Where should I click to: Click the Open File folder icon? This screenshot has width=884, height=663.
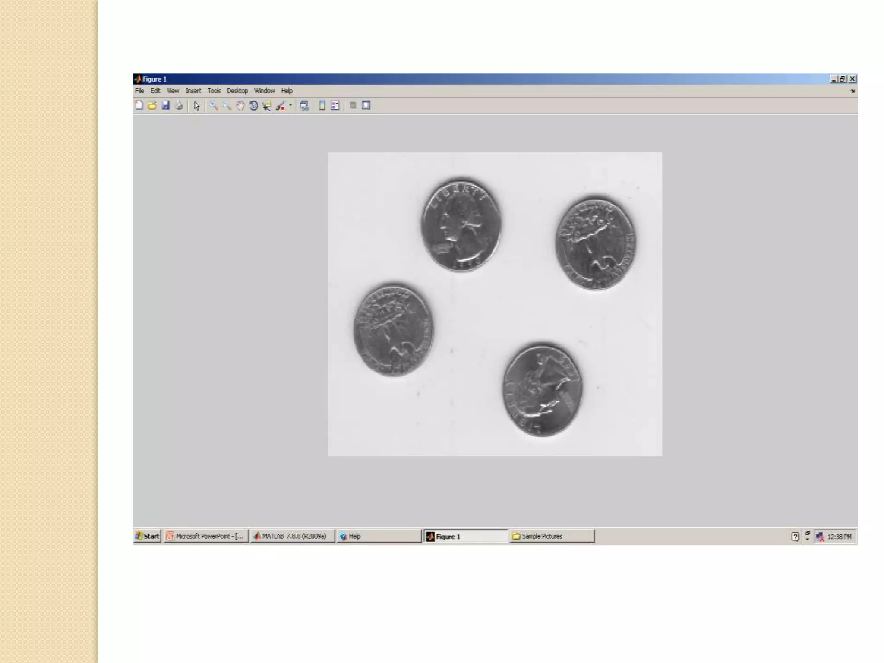[x=152, y=105]
